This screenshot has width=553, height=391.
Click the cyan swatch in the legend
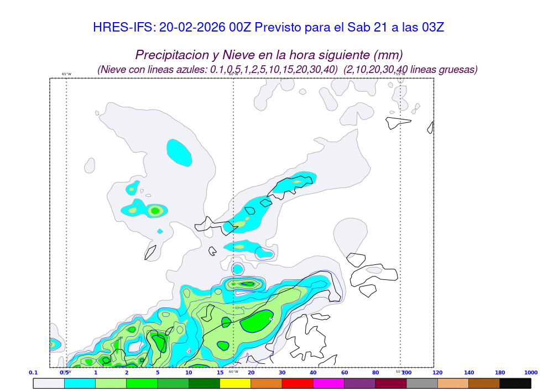pos(80,383)
